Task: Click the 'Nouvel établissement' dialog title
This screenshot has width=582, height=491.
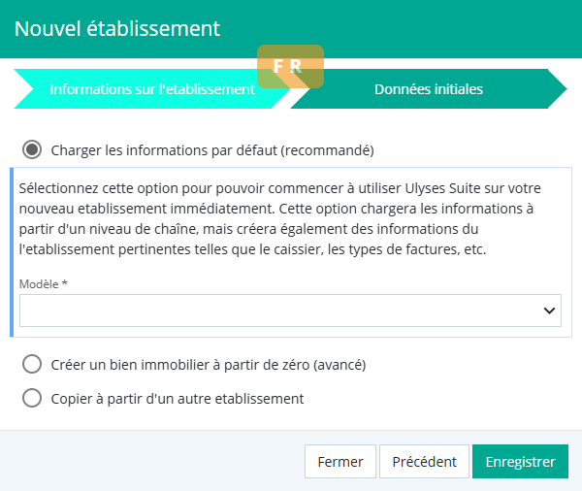Action: tap(117, 28)
